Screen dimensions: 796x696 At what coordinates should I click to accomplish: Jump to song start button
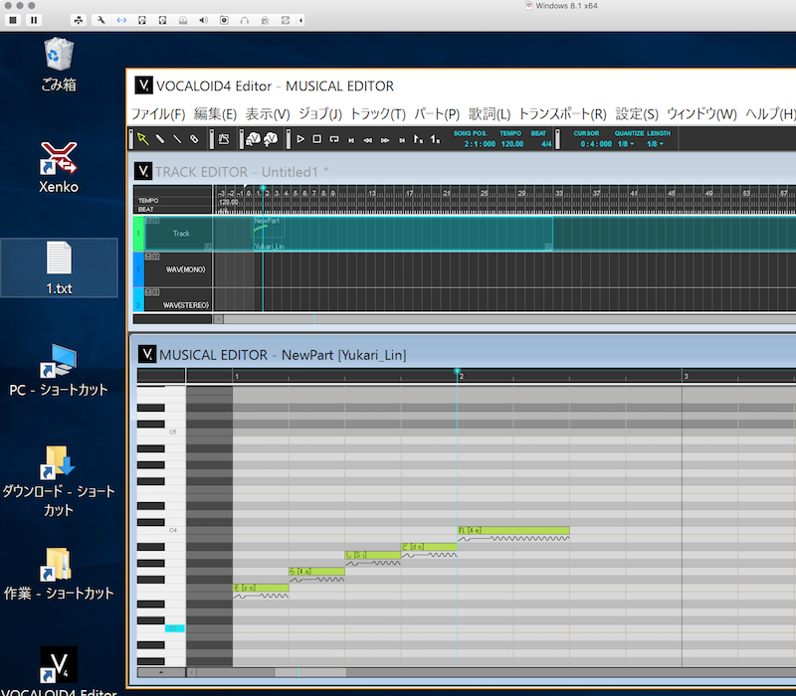351,140
